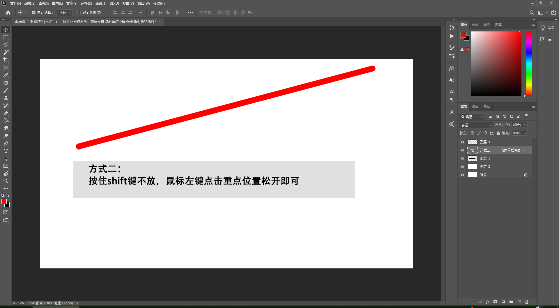
Task: Select the Horizontal Type tool
Action: [6, 151]
